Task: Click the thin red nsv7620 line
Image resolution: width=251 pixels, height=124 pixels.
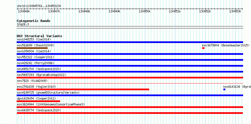Action: tap(130, 83)
